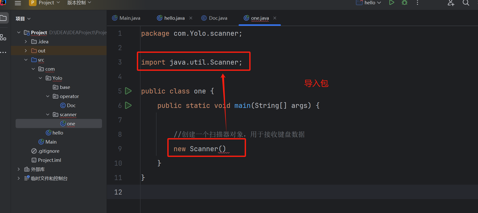Viewport: 478px width, 213px height.
Task: Collapse the scanner package
Action: pos(47,114)
